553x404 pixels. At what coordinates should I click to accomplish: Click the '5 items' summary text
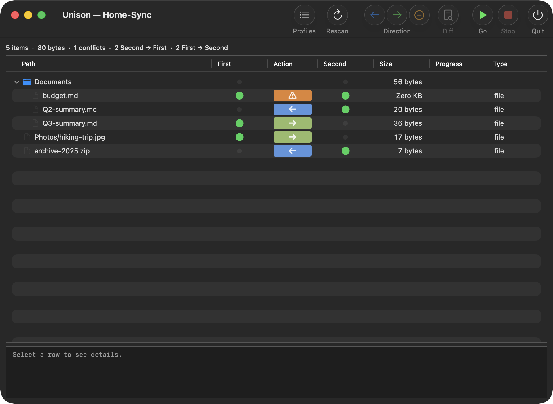tap(17, 48)
